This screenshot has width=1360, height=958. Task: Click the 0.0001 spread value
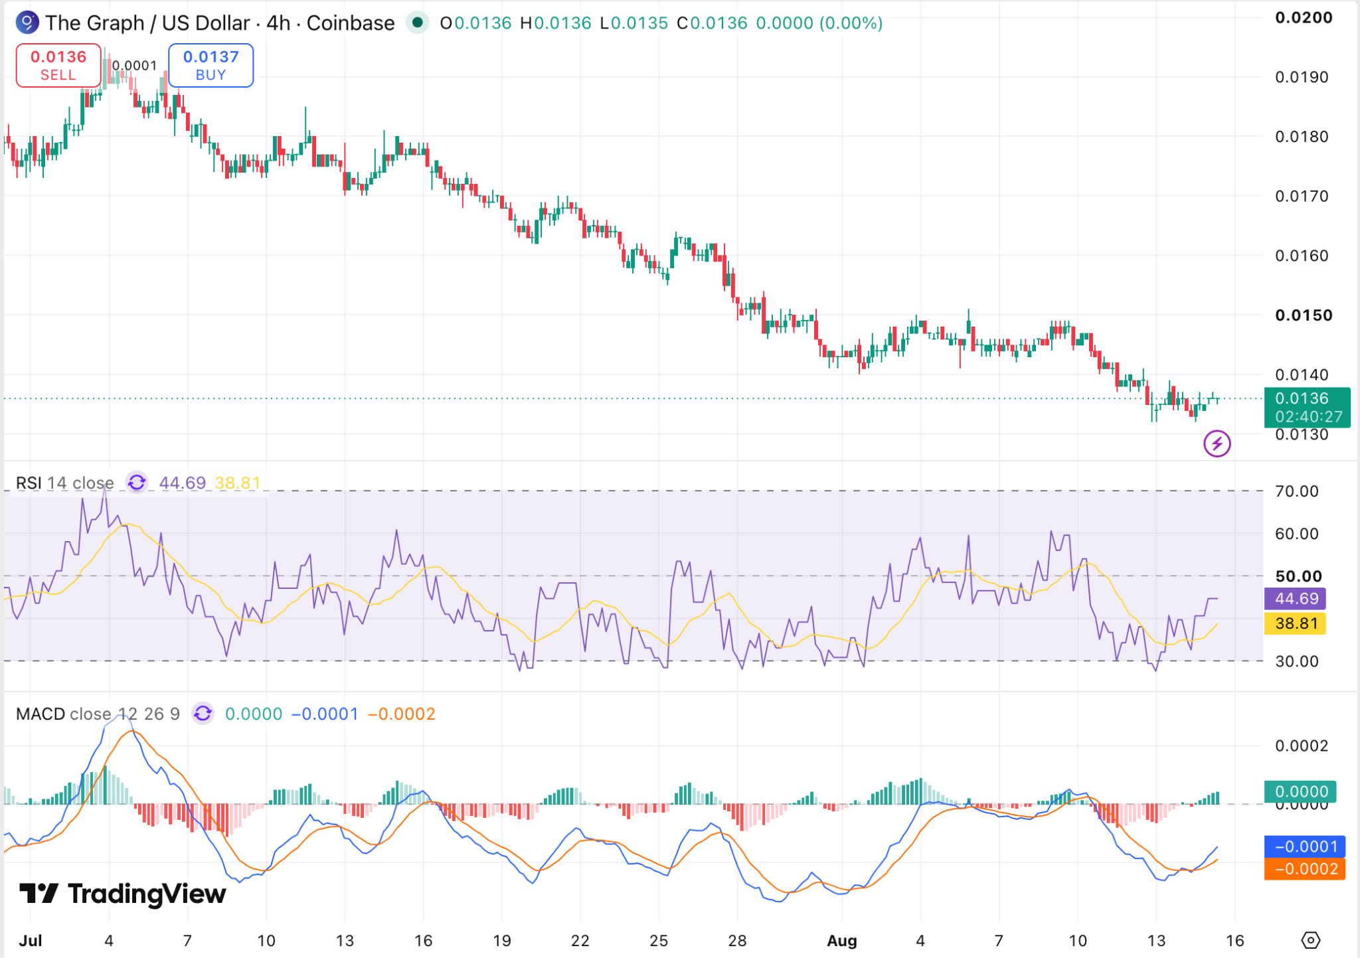[x=135, y=65]
